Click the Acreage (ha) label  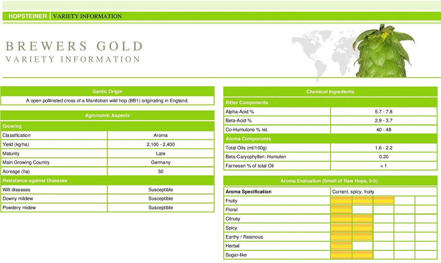(16, 171)
